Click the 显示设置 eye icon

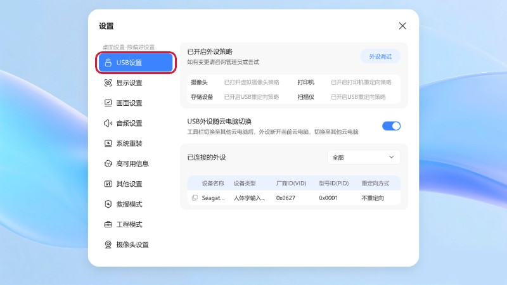108,83
